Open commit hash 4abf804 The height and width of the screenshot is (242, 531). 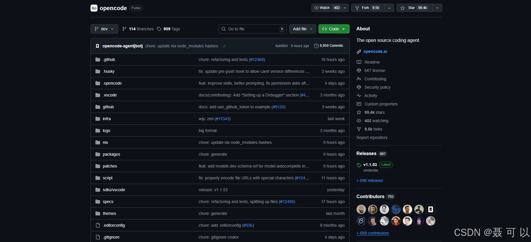[281, 46]
